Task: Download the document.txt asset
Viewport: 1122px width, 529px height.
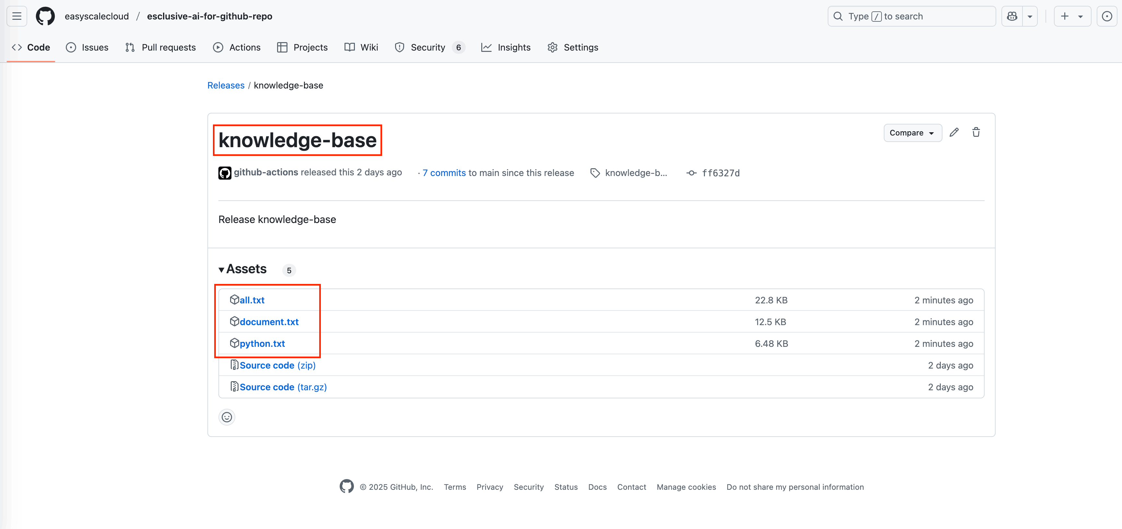Action: [x=269, y=322]
